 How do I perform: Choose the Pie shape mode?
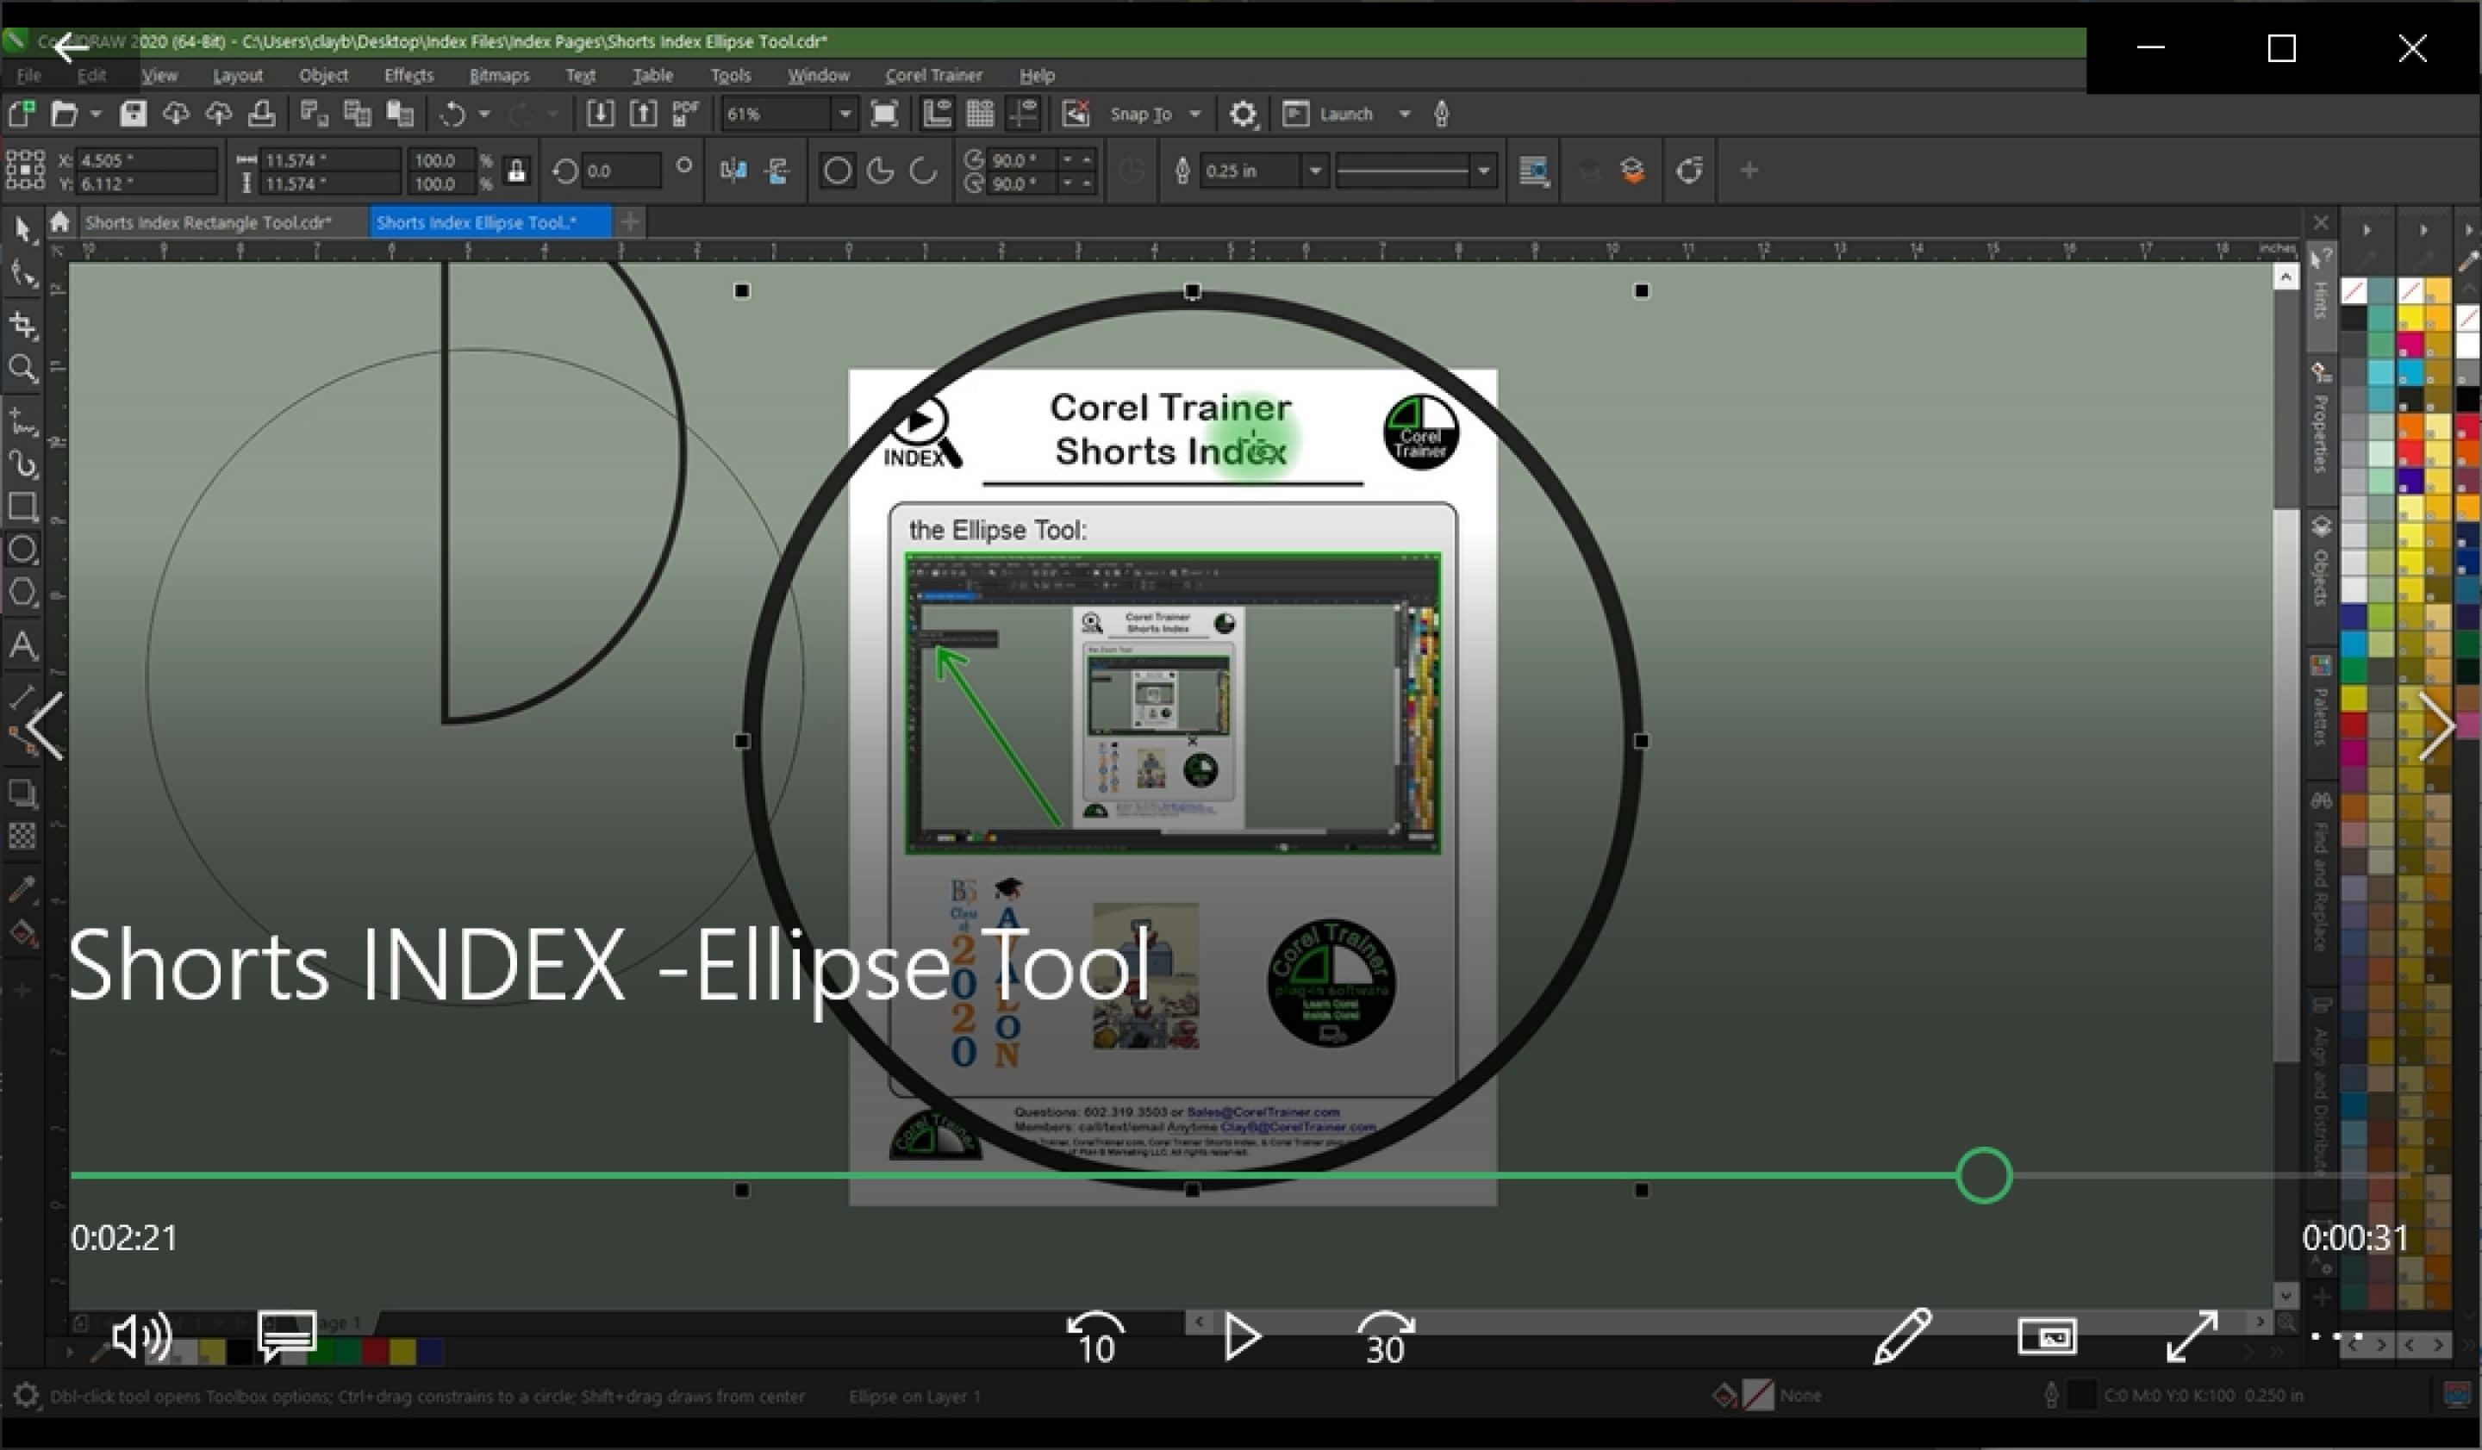point(881,171)
